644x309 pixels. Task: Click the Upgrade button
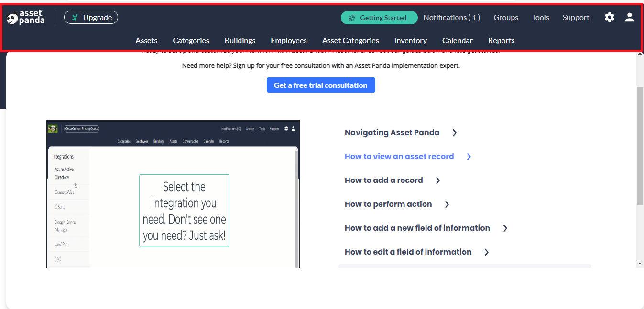tap(91, 18)
